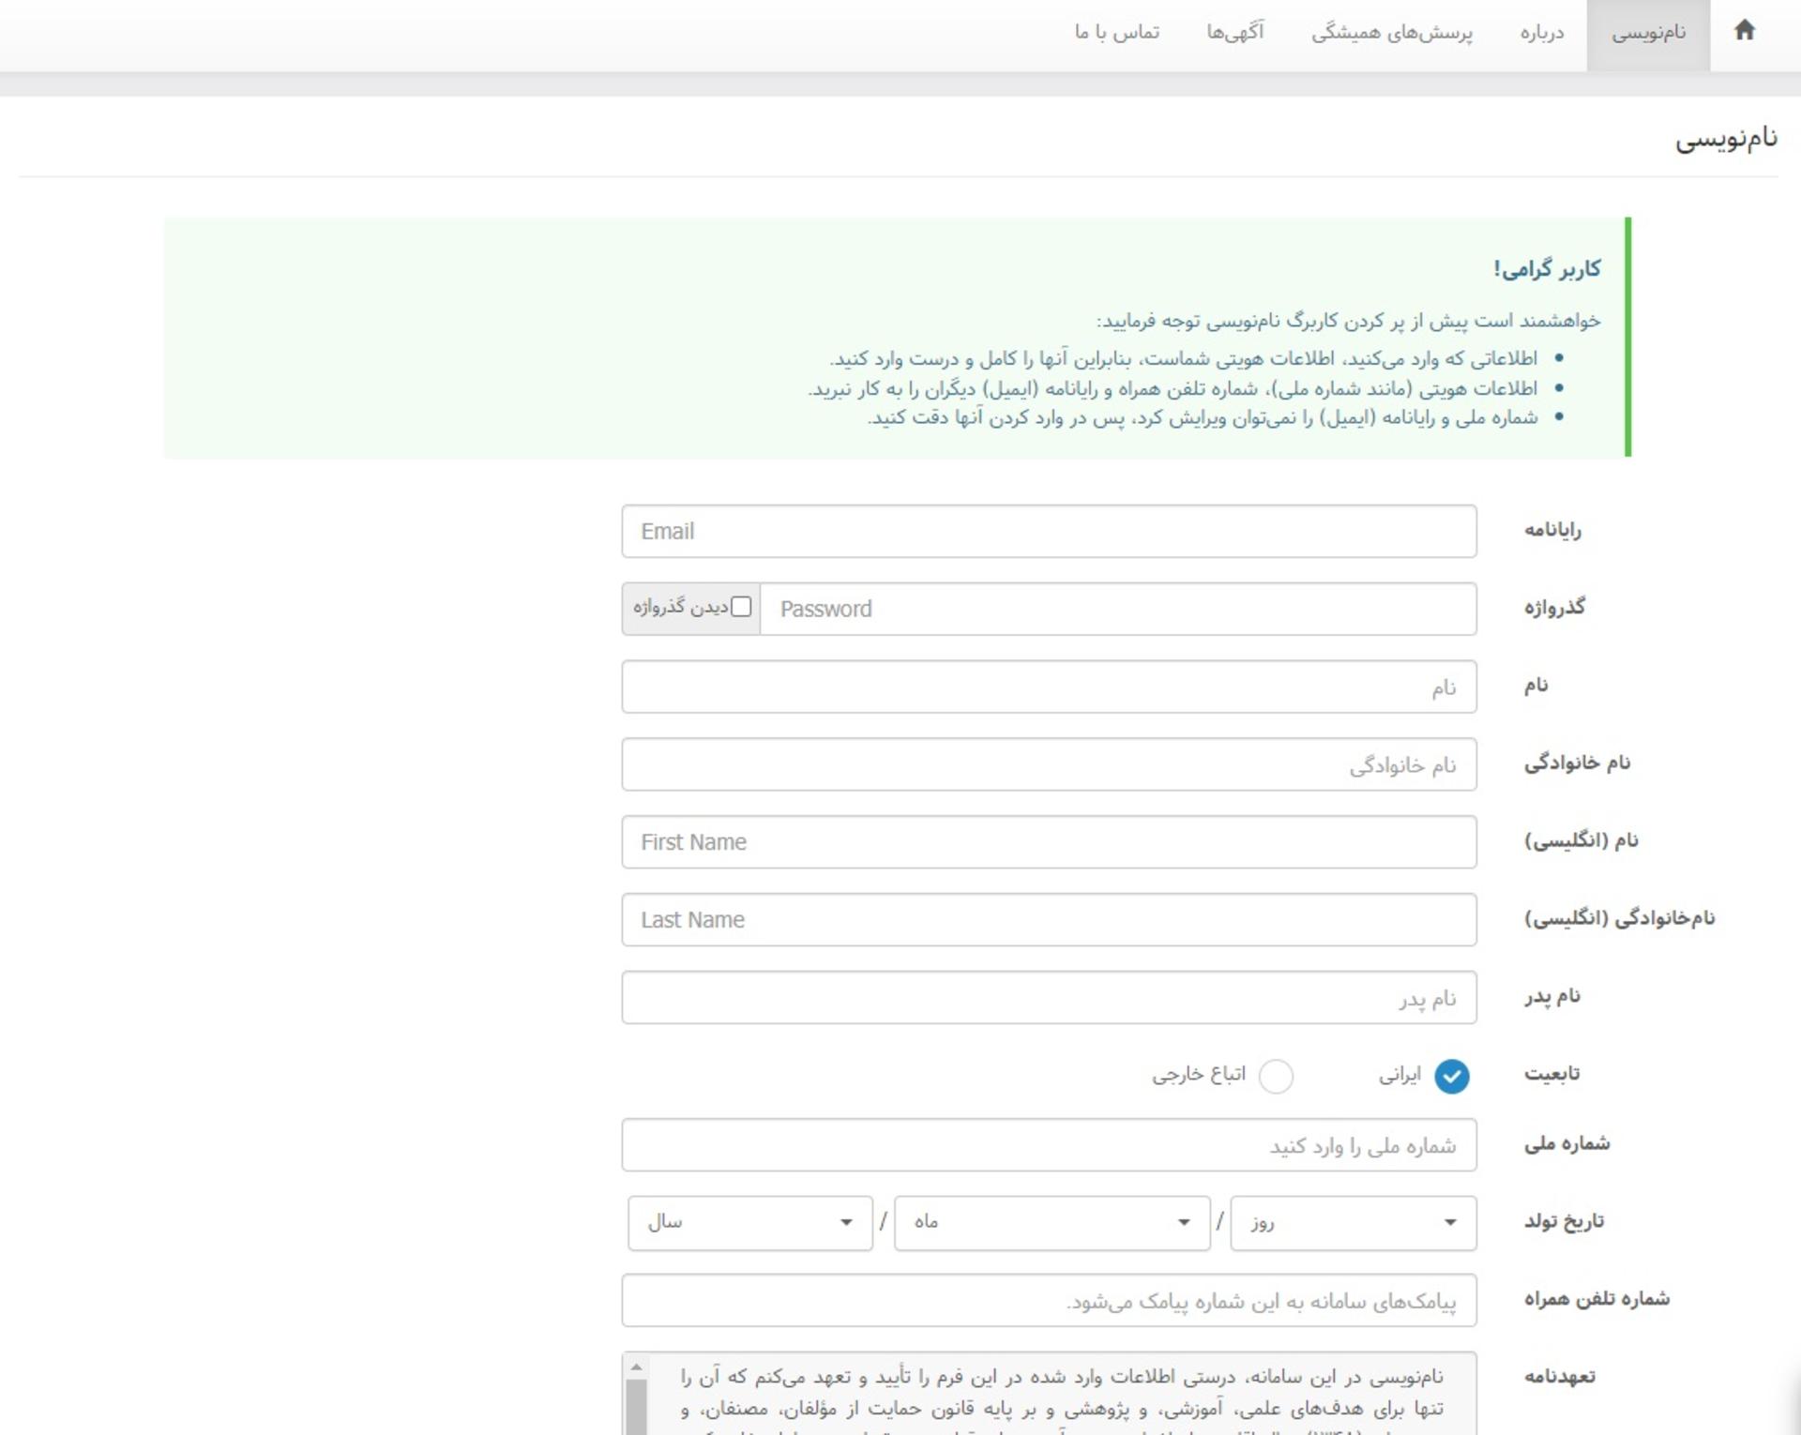Click the تابعیت label
The height and width of the screenshot is (1435, 1801).
pyautogui.click(x=1551, y=1073)
